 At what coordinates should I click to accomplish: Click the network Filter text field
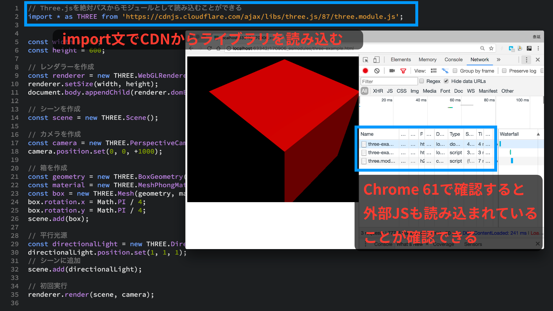(389, 81)
